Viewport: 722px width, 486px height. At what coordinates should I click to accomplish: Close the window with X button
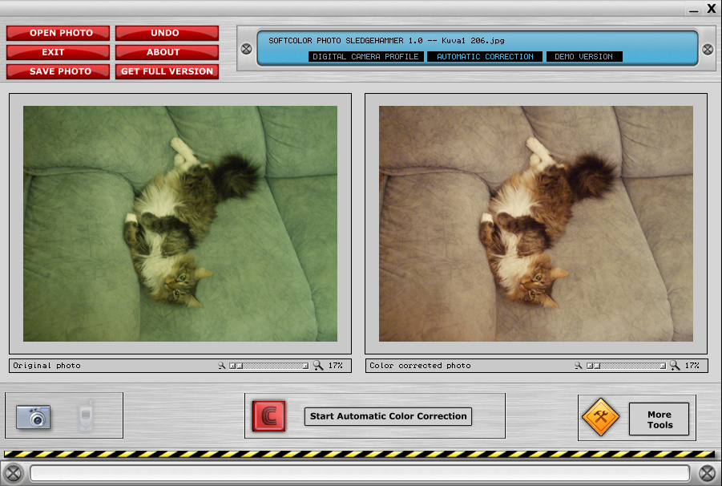tap(712, 9)
